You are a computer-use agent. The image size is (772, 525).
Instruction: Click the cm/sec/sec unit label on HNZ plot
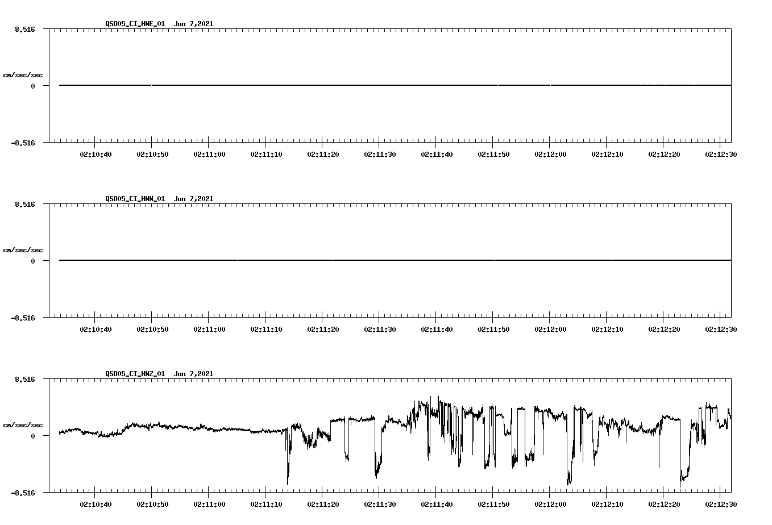tap(23, 425)
